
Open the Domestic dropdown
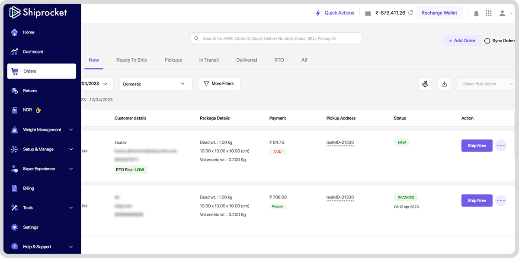click(x=155, y=84)
